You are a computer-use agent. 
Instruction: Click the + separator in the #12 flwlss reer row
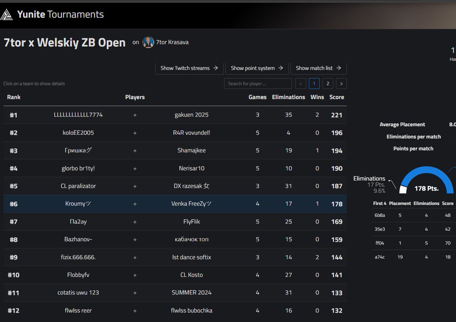click(135, 311)
